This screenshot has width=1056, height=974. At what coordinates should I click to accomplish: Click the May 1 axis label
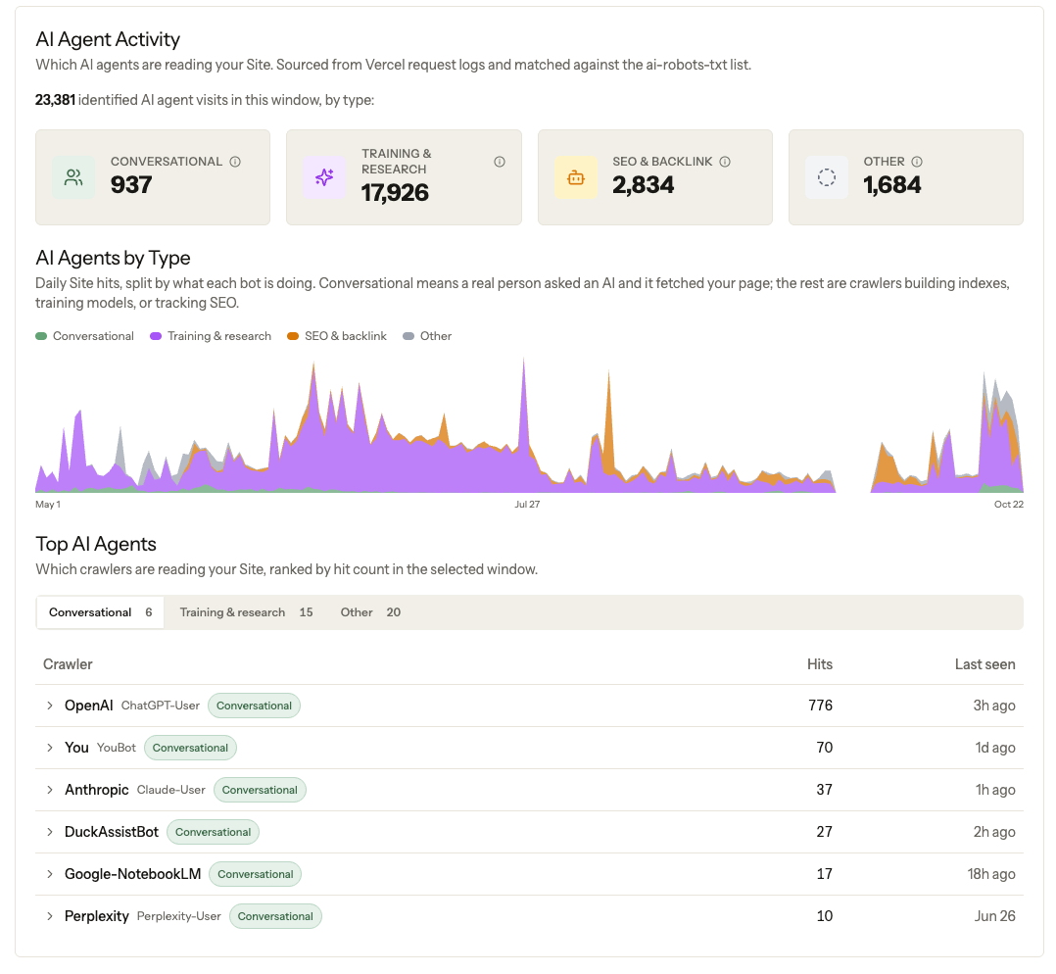48,505
